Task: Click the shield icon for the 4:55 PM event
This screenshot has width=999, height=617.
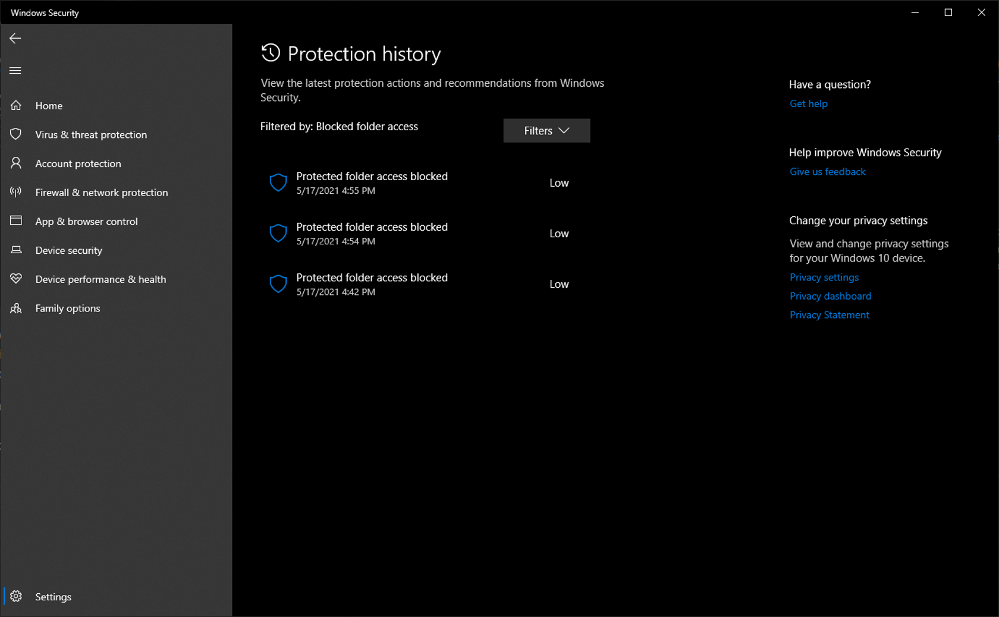Action: click(x=278, y=182)
